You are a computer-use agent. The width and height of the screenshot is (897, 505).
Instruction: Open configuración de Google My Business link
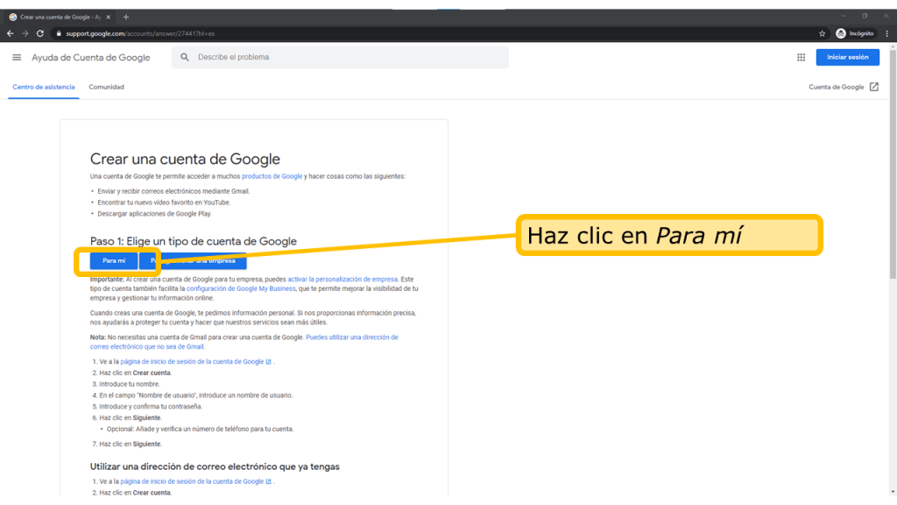point(241,288)
